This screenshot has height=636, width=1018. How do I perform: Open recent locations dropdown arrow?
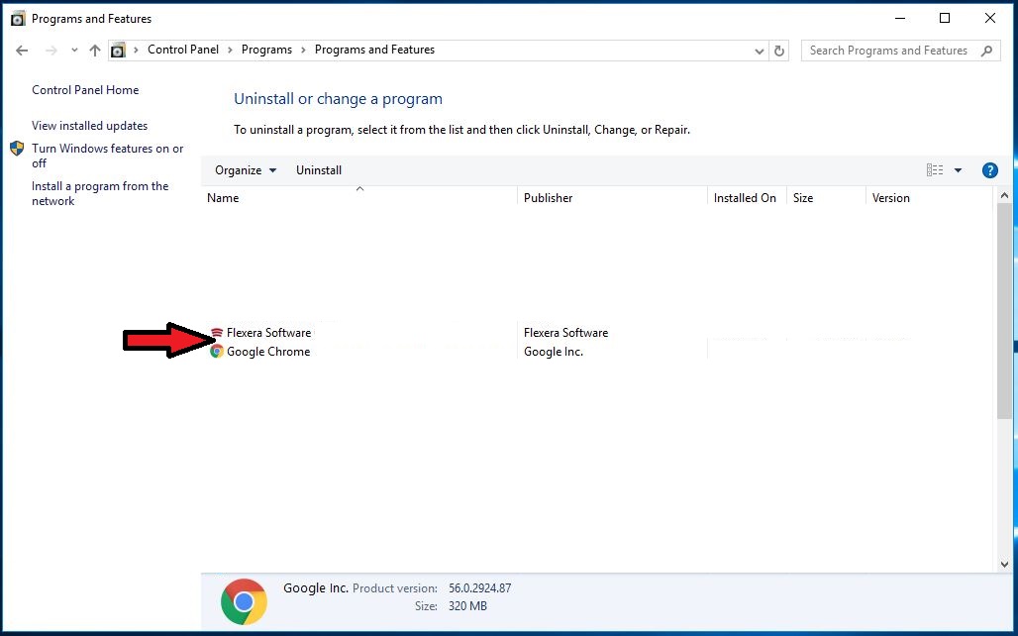point(74,51)
